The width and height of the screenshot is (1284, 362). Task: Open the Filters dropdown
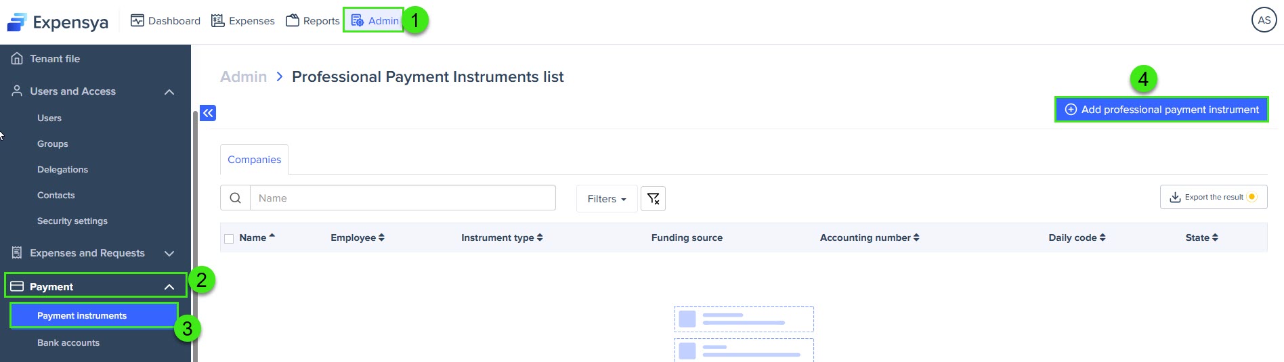click(607, 199)
